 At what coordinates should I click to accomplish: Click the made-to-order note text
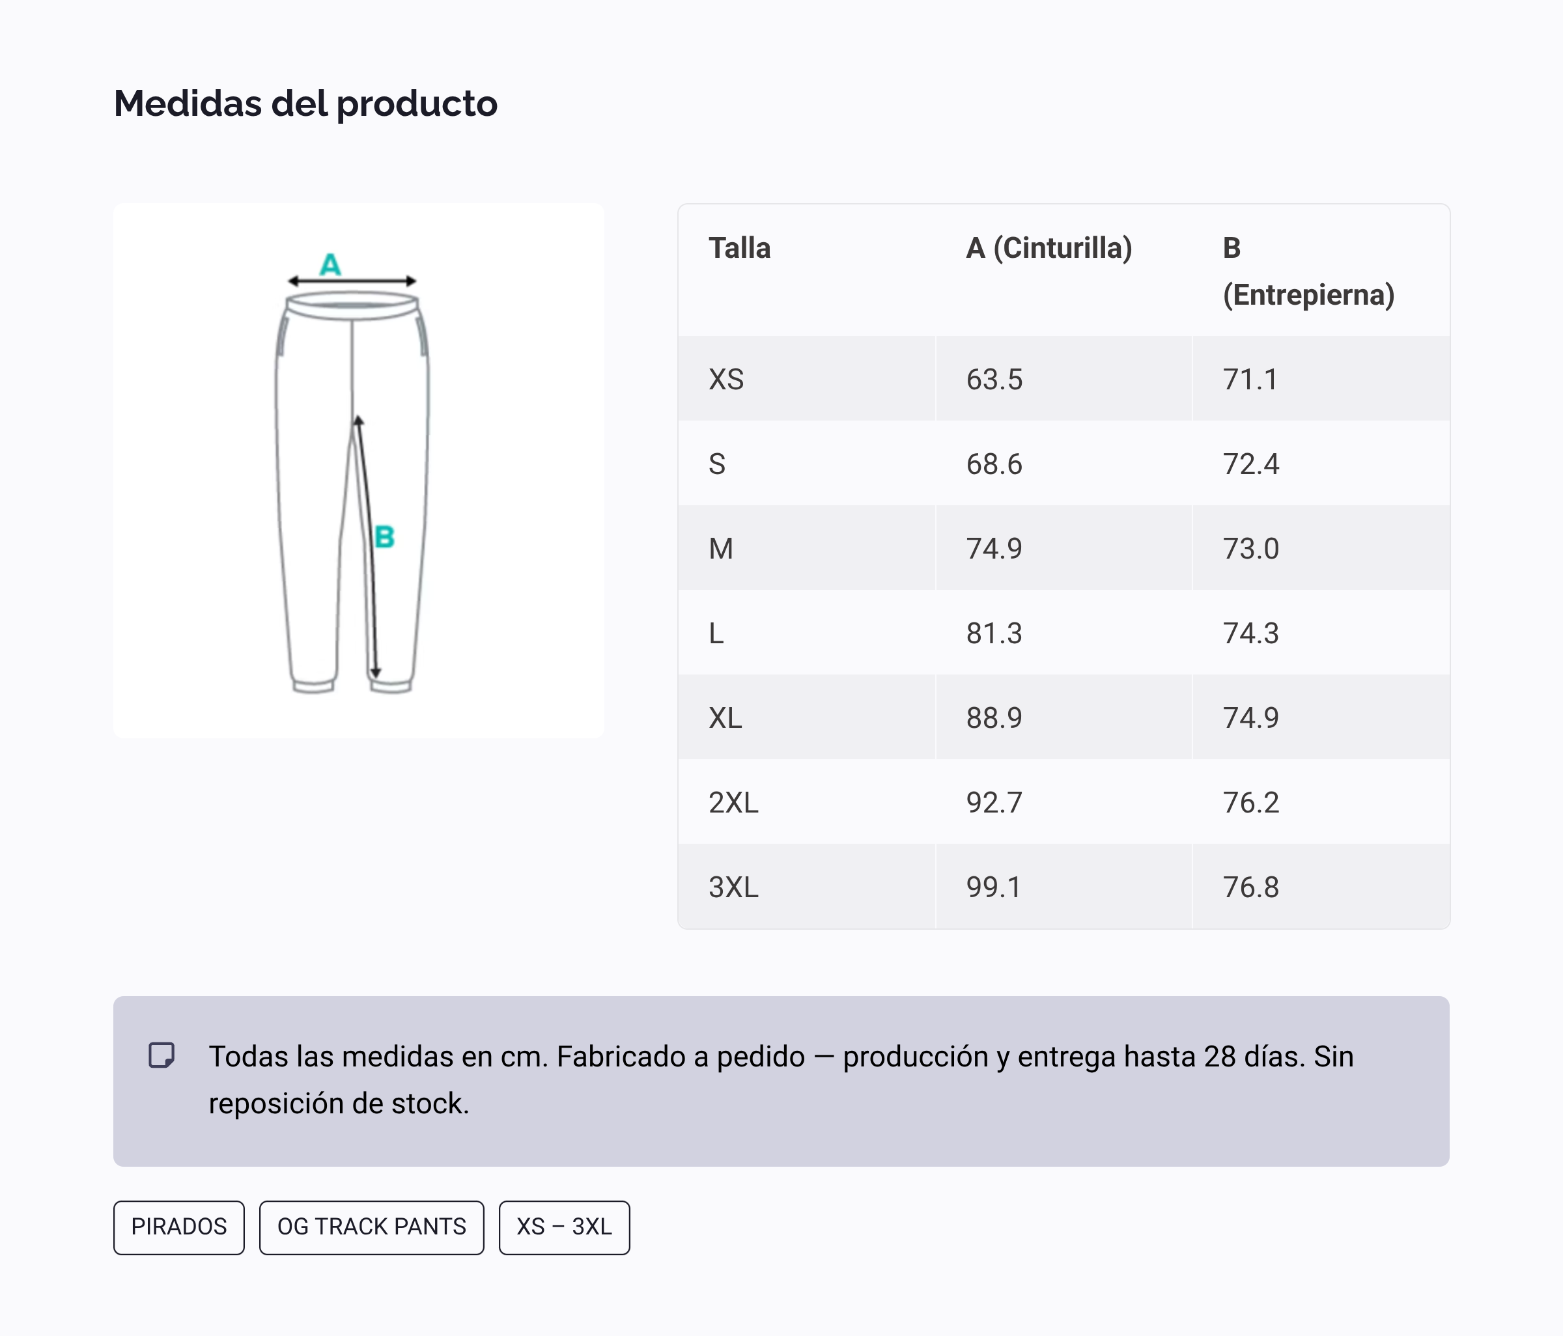781,1079
